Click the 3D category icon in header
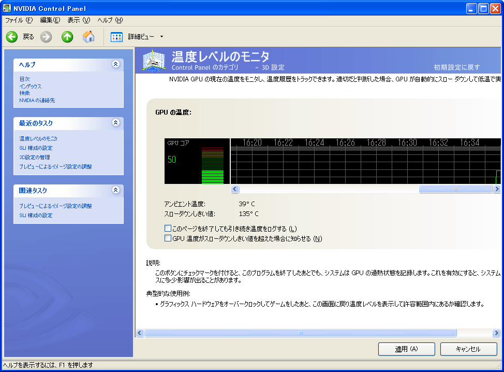This screenshot has width=504, height=372. point(153,60)
